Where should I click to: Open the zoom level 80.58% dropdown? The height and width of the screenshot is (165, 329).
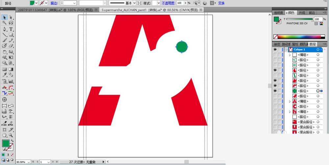[x=28, y=162]
